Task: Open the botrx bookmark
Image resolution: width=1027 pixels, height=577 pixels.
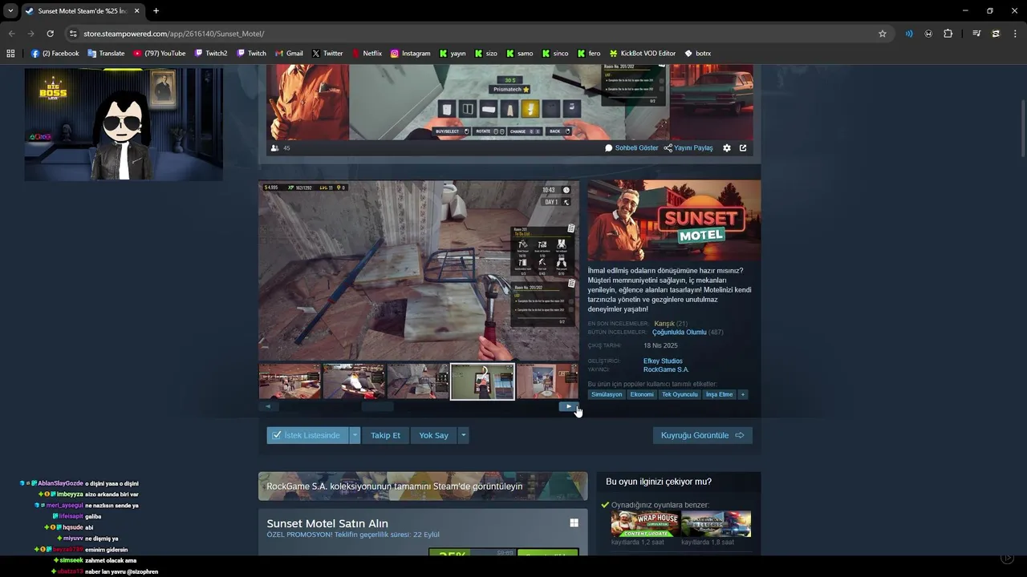Action: point(697,54)
